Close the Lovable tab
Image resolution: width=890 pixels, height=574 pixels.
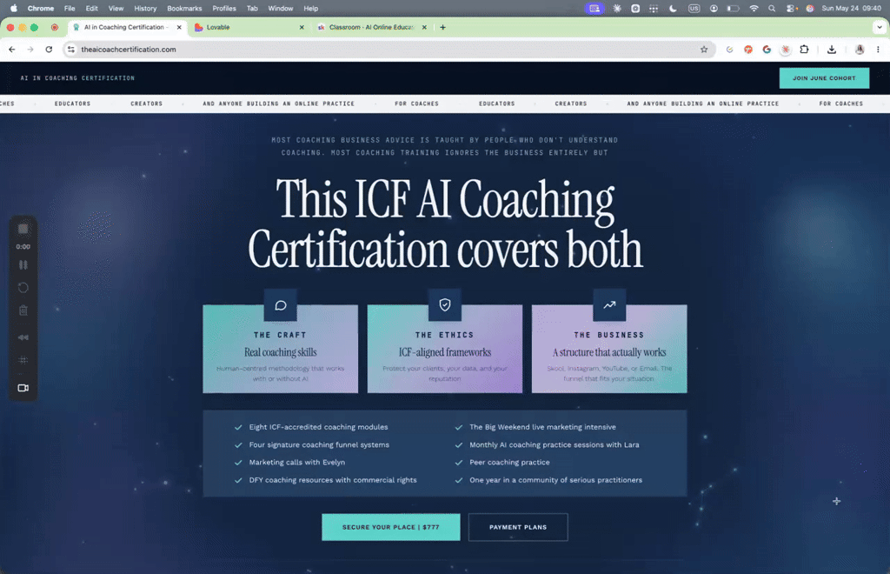[302, 27]
